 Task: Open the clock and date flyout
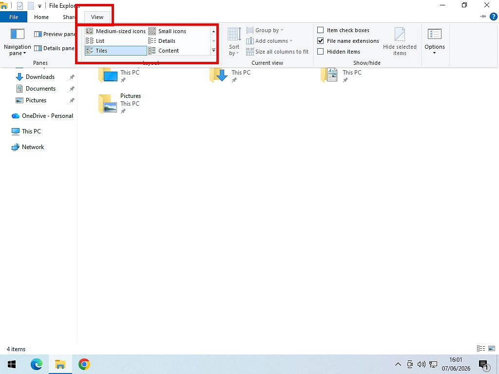coord(456,364)
